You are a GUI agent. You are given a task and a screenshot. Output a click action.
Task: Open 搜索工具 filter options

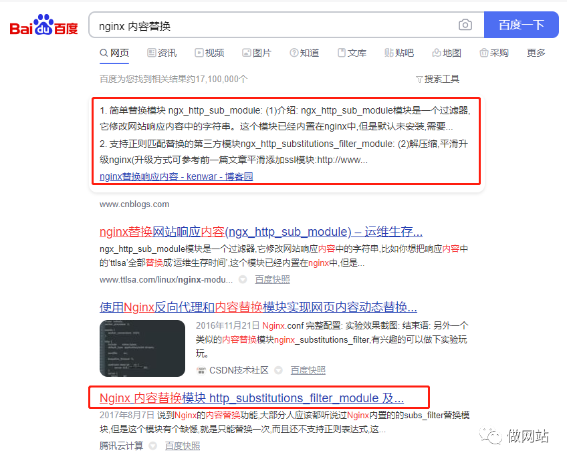pos(437,79)
